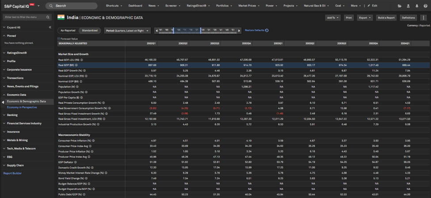Click the magnifier icon in menu filter box

48,17
